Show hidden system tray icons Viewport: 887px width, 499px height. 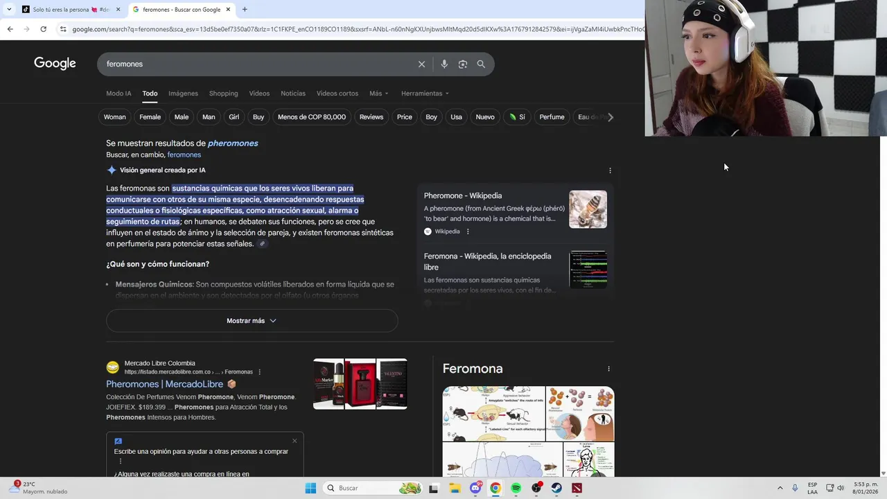point(780,488)
